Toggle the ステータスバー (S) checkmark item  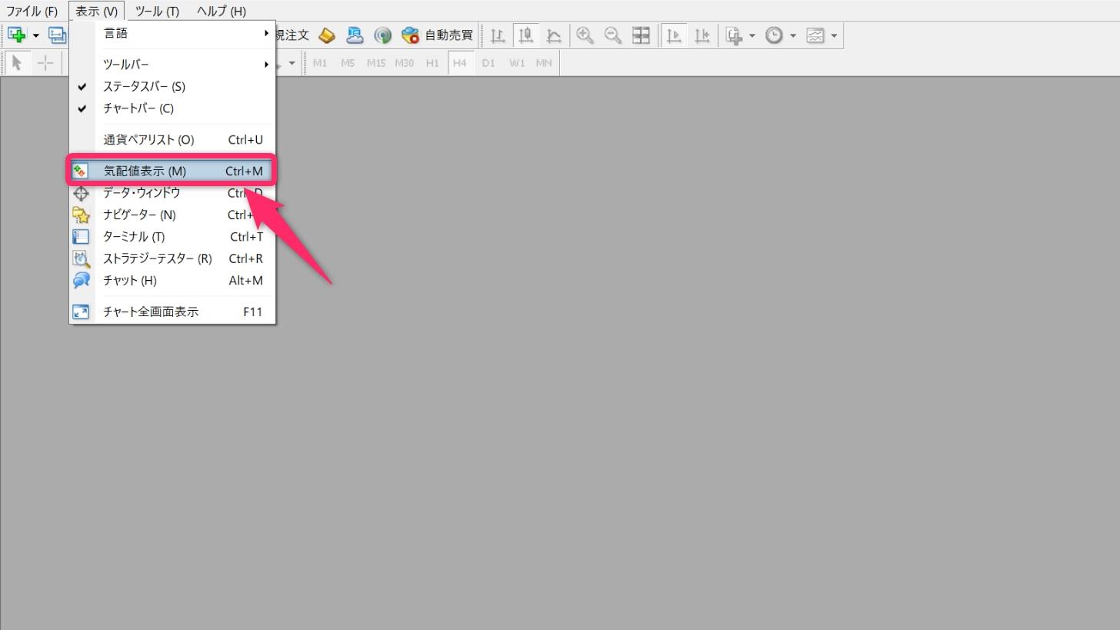[x=144, y=87]
